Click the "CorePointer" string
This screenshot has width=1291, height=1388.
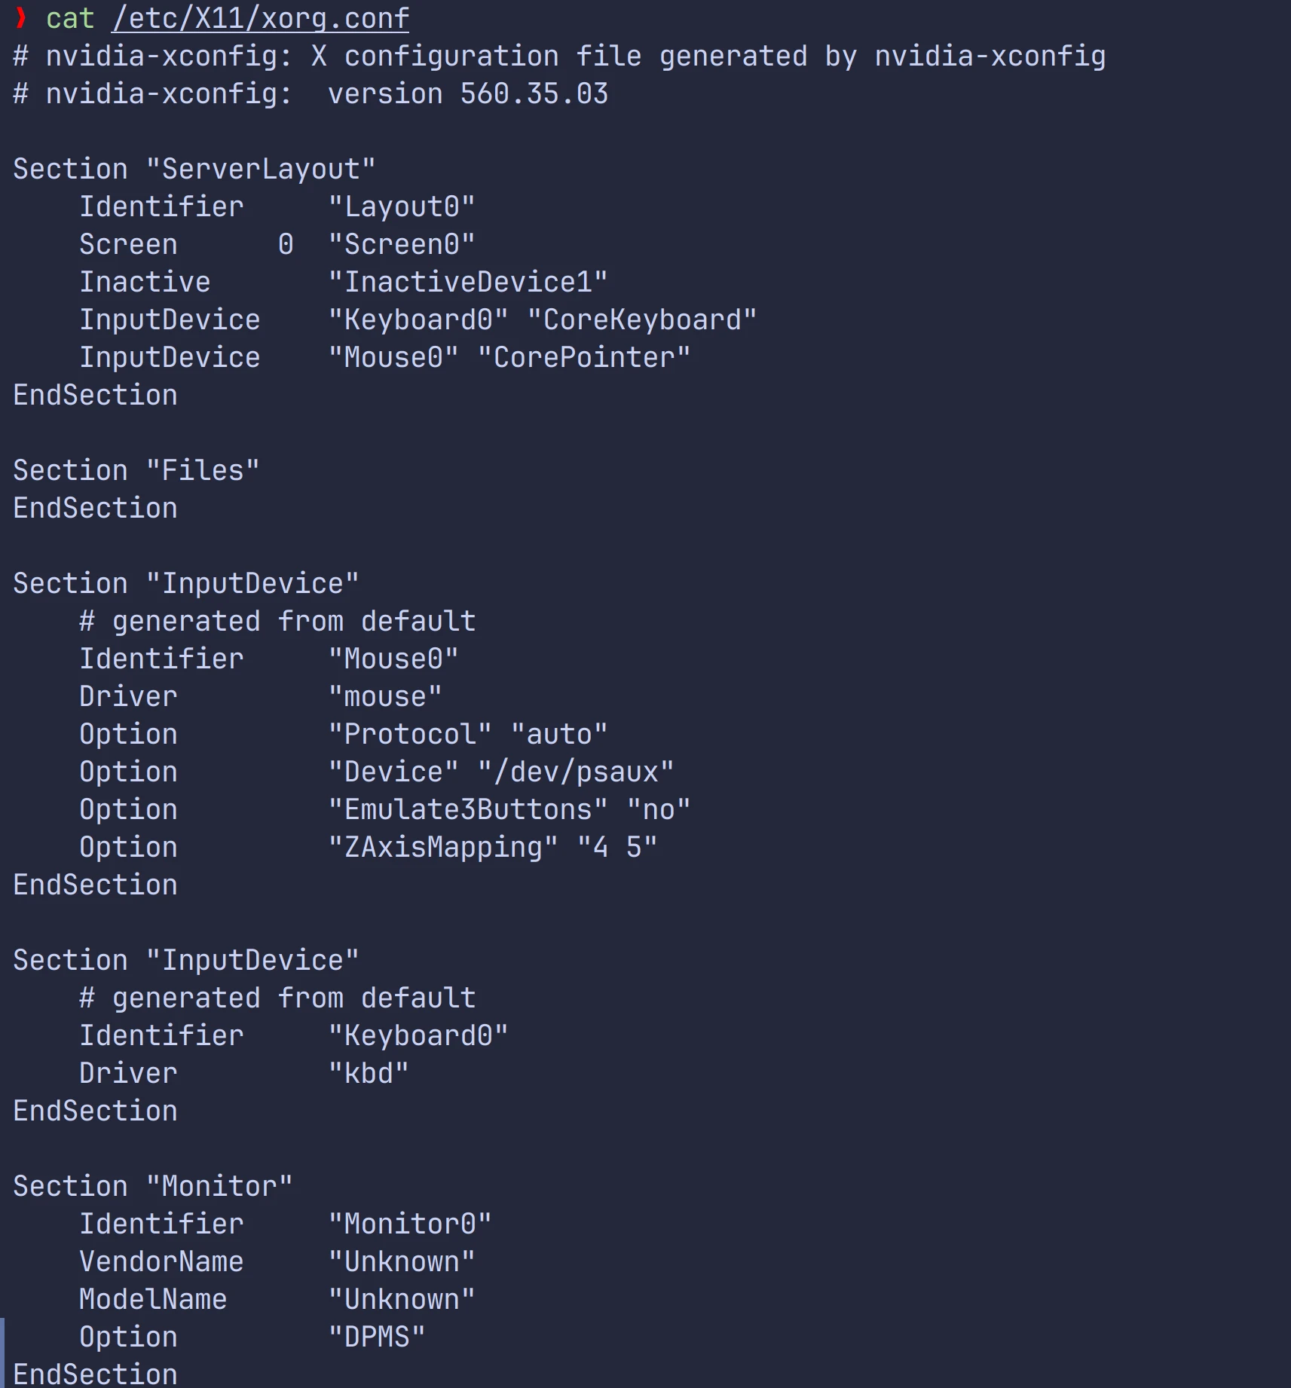coord(584,358)
